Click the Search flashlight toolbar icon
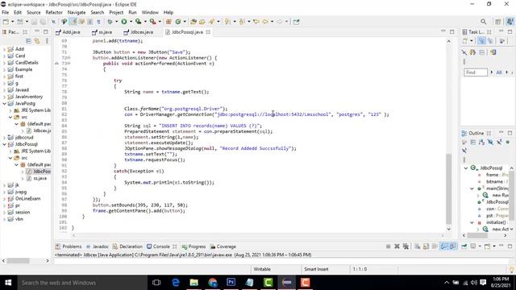The image size is (516, 290). (x=211, y=22)
